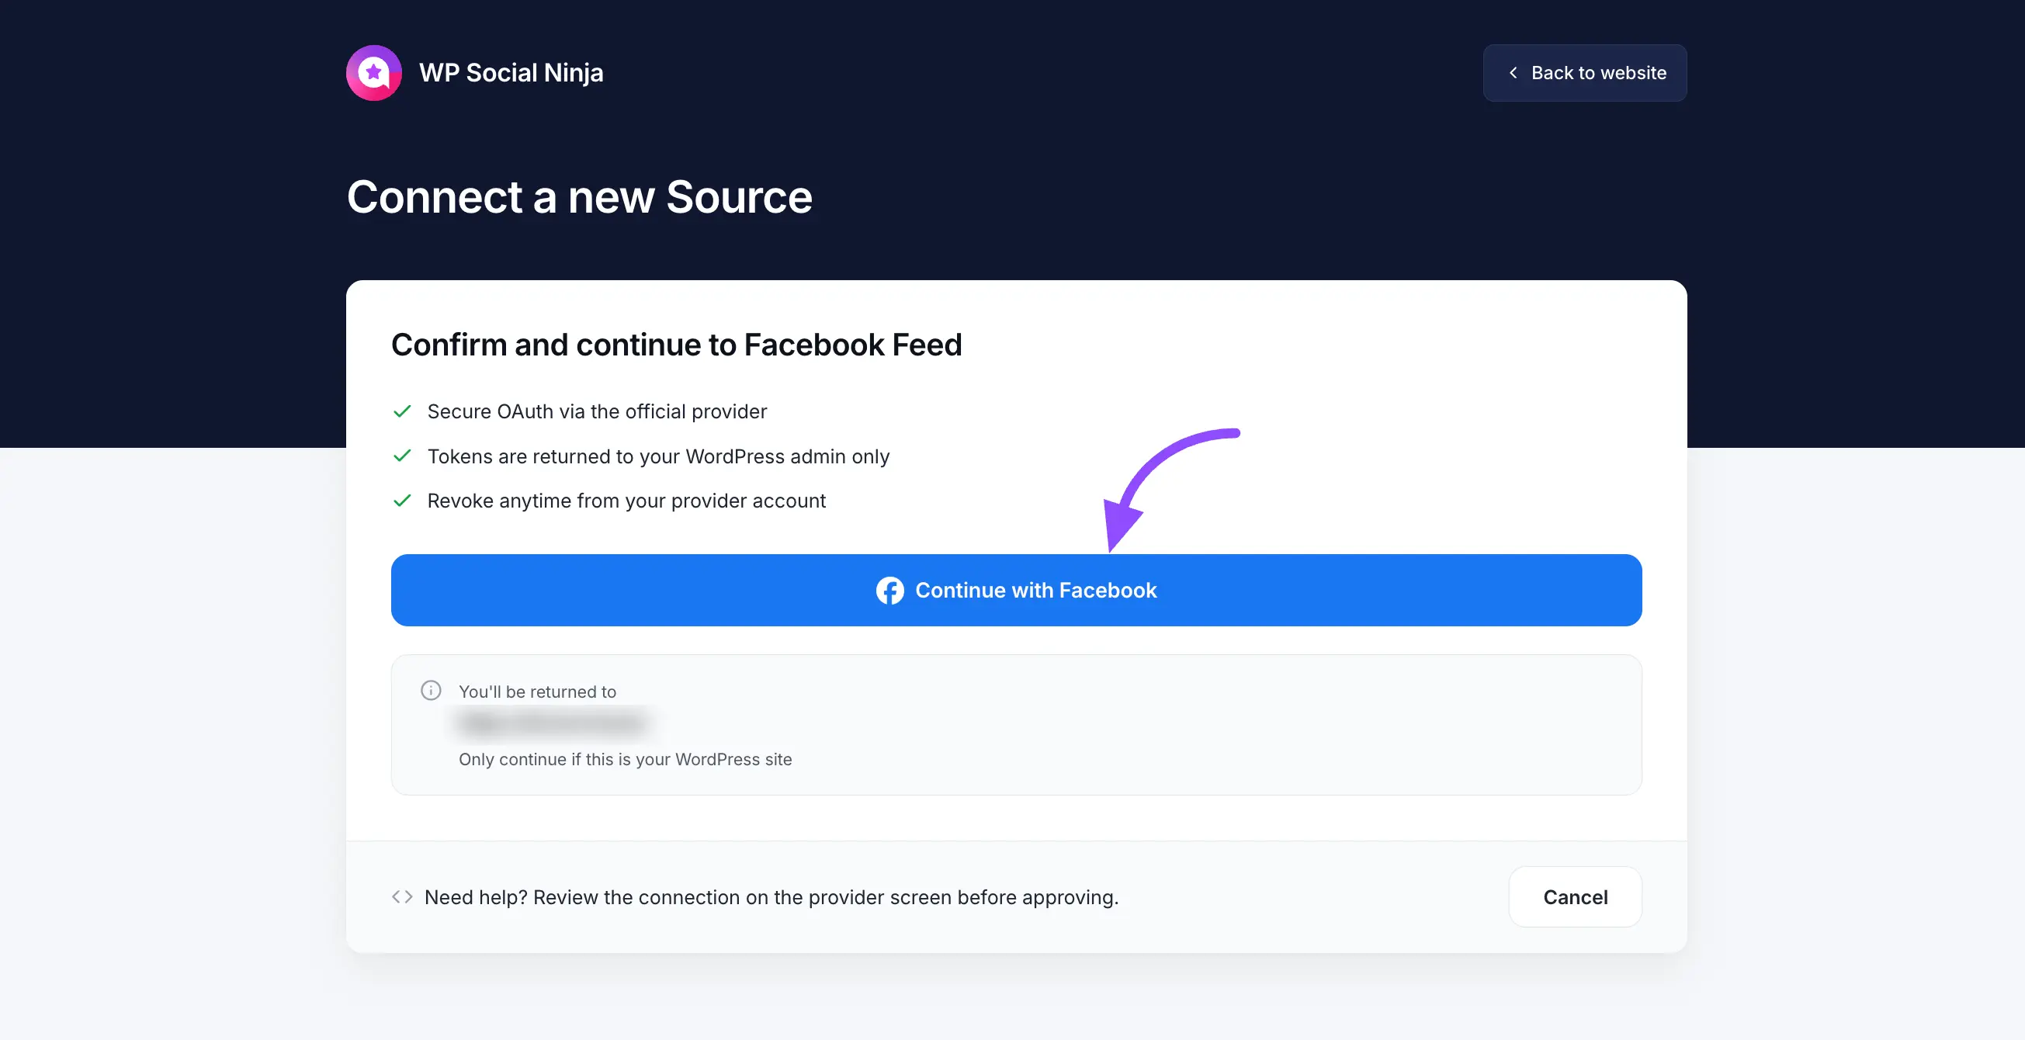The height and width of the screenshot is (1040, 2025).
Task: Select 'Confirm and continue to Facebook Feed' heading
Action: click(x=676, y=345)
